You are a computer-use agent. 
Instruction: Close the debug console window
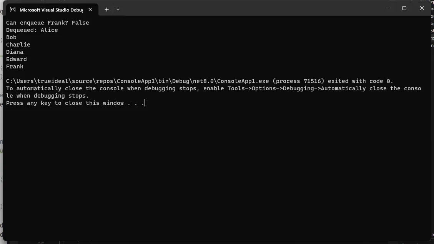tap(422, 8)
